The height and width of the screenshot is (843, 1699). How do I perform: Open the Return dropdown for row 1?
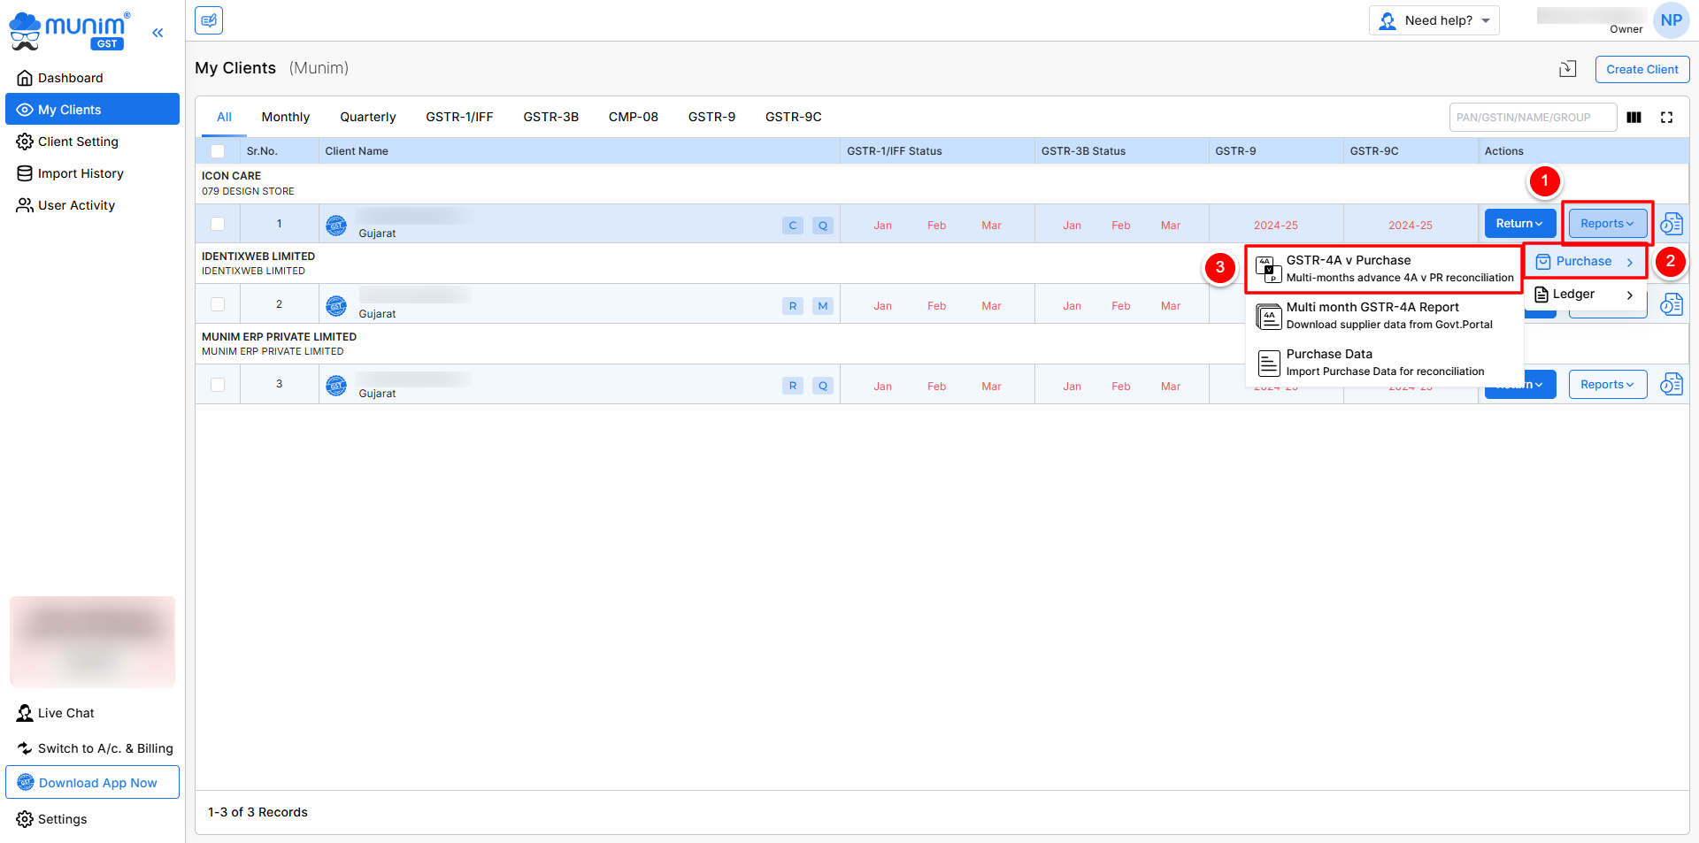click(1519, 224)
